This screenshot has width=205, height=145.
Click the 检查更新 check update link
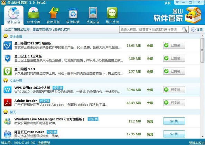(44, 143)
